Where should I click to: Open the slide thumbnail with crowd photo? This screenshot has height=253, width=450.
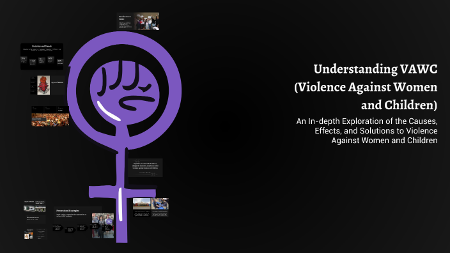click(50, 116)
